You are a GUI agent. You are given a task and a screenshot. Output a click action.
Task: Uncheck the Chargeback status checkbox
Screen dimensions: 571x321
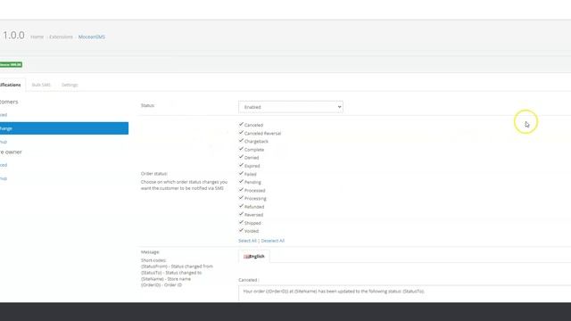[241, 141]
